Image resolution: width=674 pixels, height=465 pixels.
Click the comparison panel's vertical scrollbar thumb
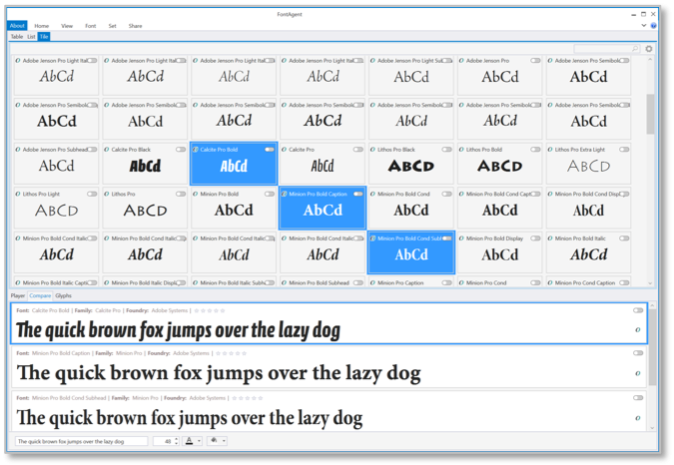coord(652,347)
